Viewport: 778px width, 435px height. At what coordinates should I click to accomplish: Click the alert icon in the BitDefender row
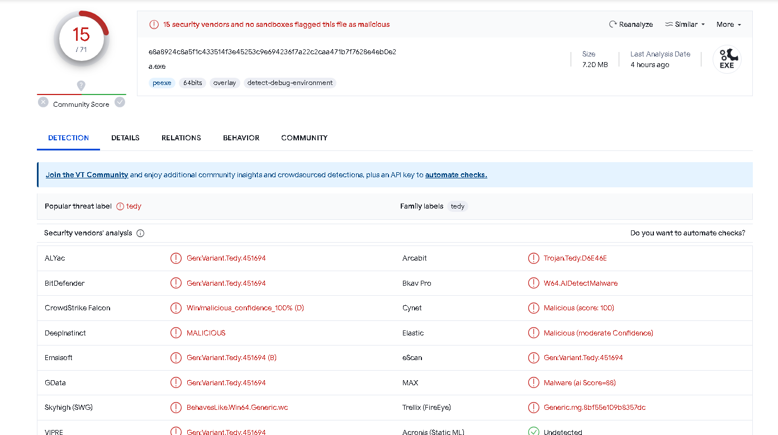[176, 283]
